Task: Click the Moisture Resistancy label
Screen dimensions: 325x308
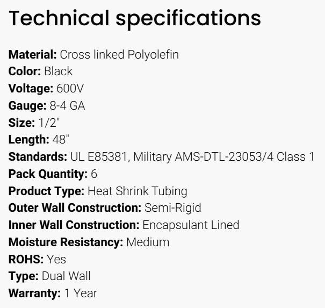Action: [x=66, y=242]
